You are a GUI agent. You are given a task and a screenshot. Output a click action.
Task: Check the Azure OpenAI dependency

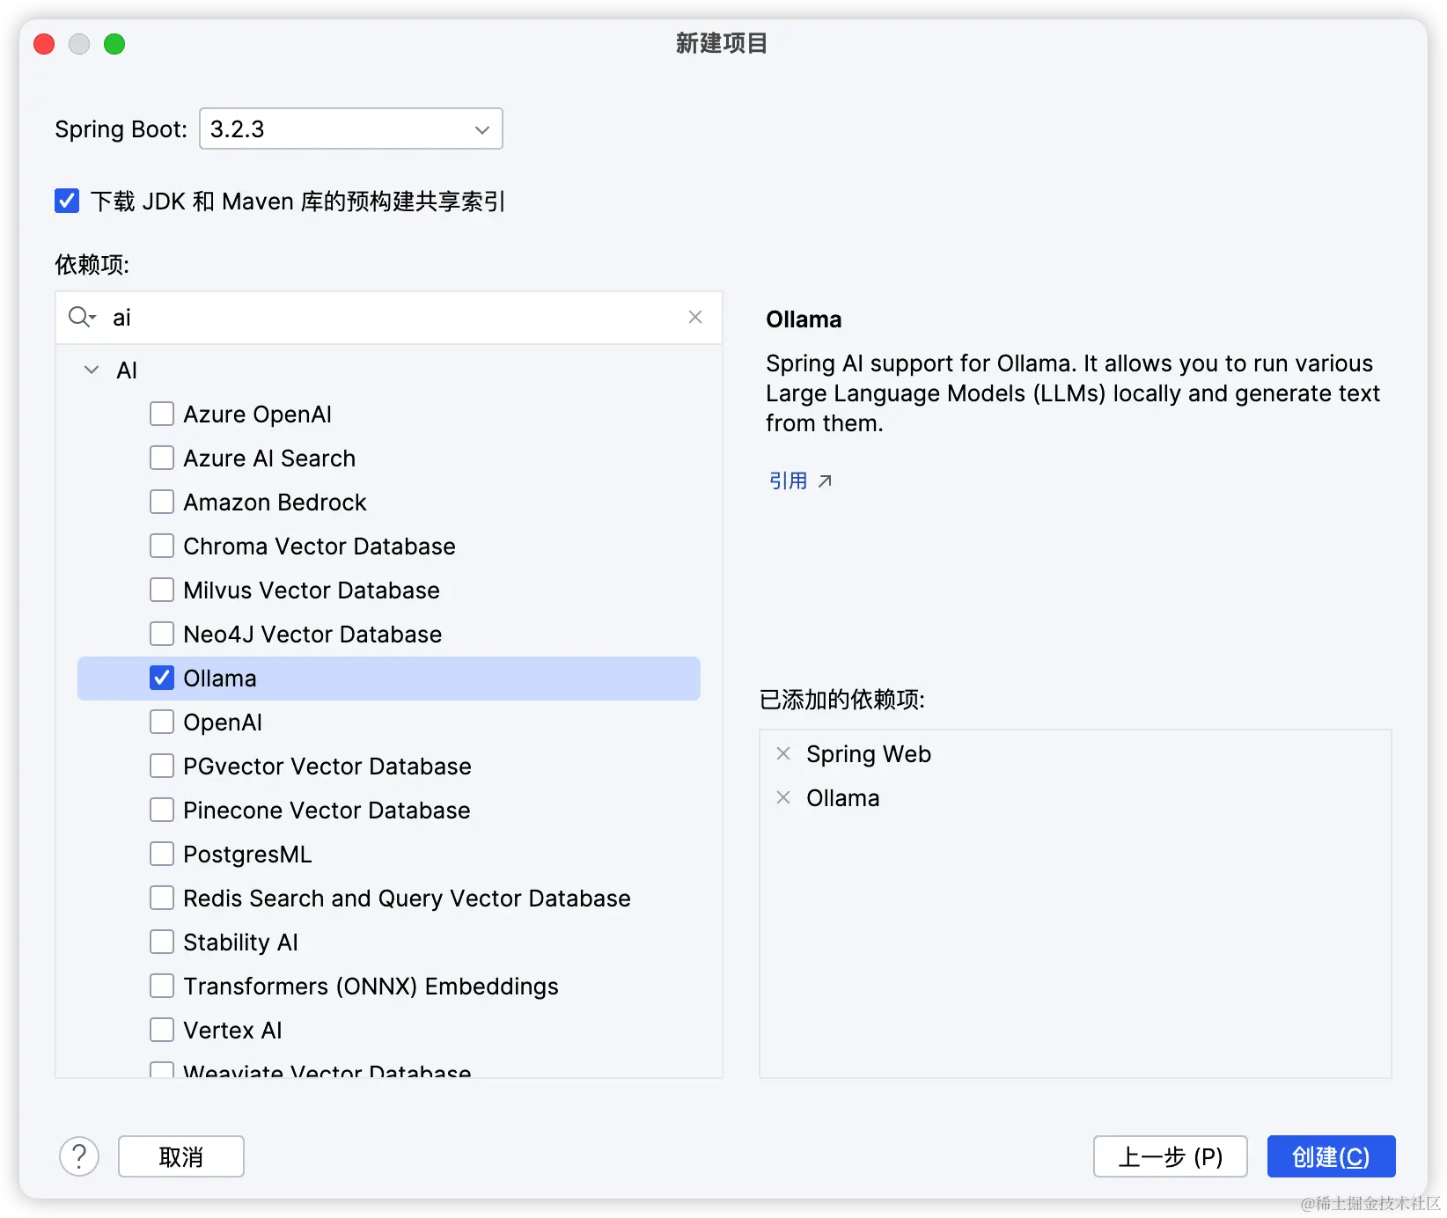tap(162, 415)
